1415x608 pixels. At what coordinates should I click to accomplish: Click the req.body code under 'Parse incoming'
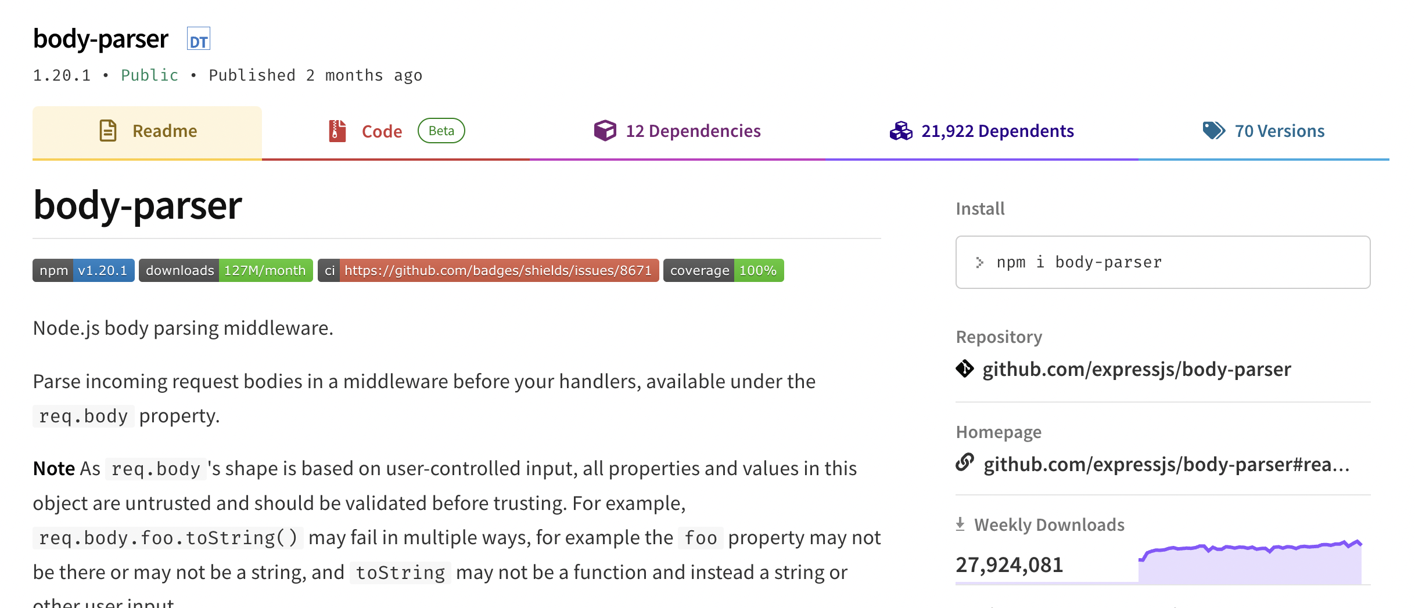83,416
